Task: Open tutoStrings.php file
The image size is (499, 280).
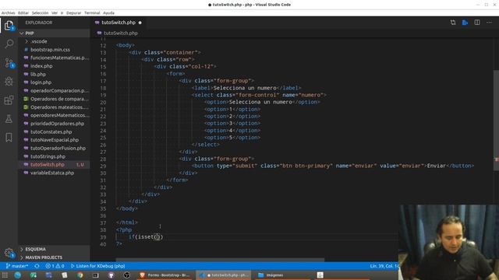Action: 54,156
